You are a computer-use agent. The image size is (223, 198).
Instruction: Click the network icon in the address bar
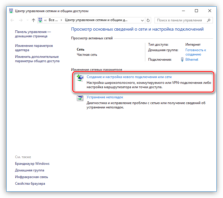point(40,20)
